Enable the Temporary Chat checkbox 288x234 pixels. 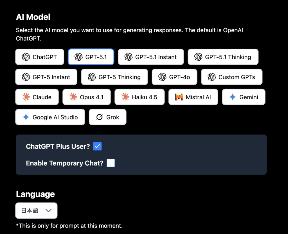(111, 163)
